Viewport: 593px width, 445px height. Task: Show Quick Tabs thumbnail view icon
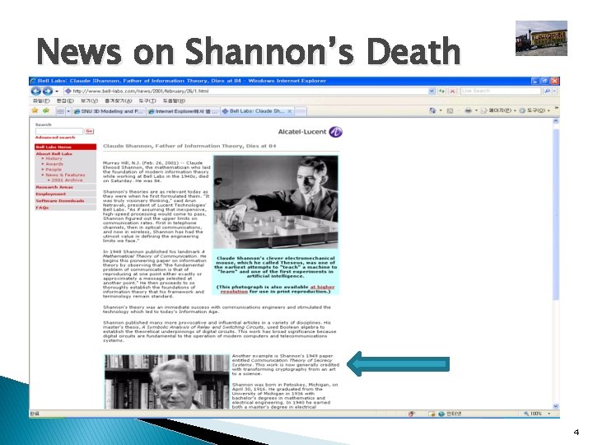pos(60,111)
